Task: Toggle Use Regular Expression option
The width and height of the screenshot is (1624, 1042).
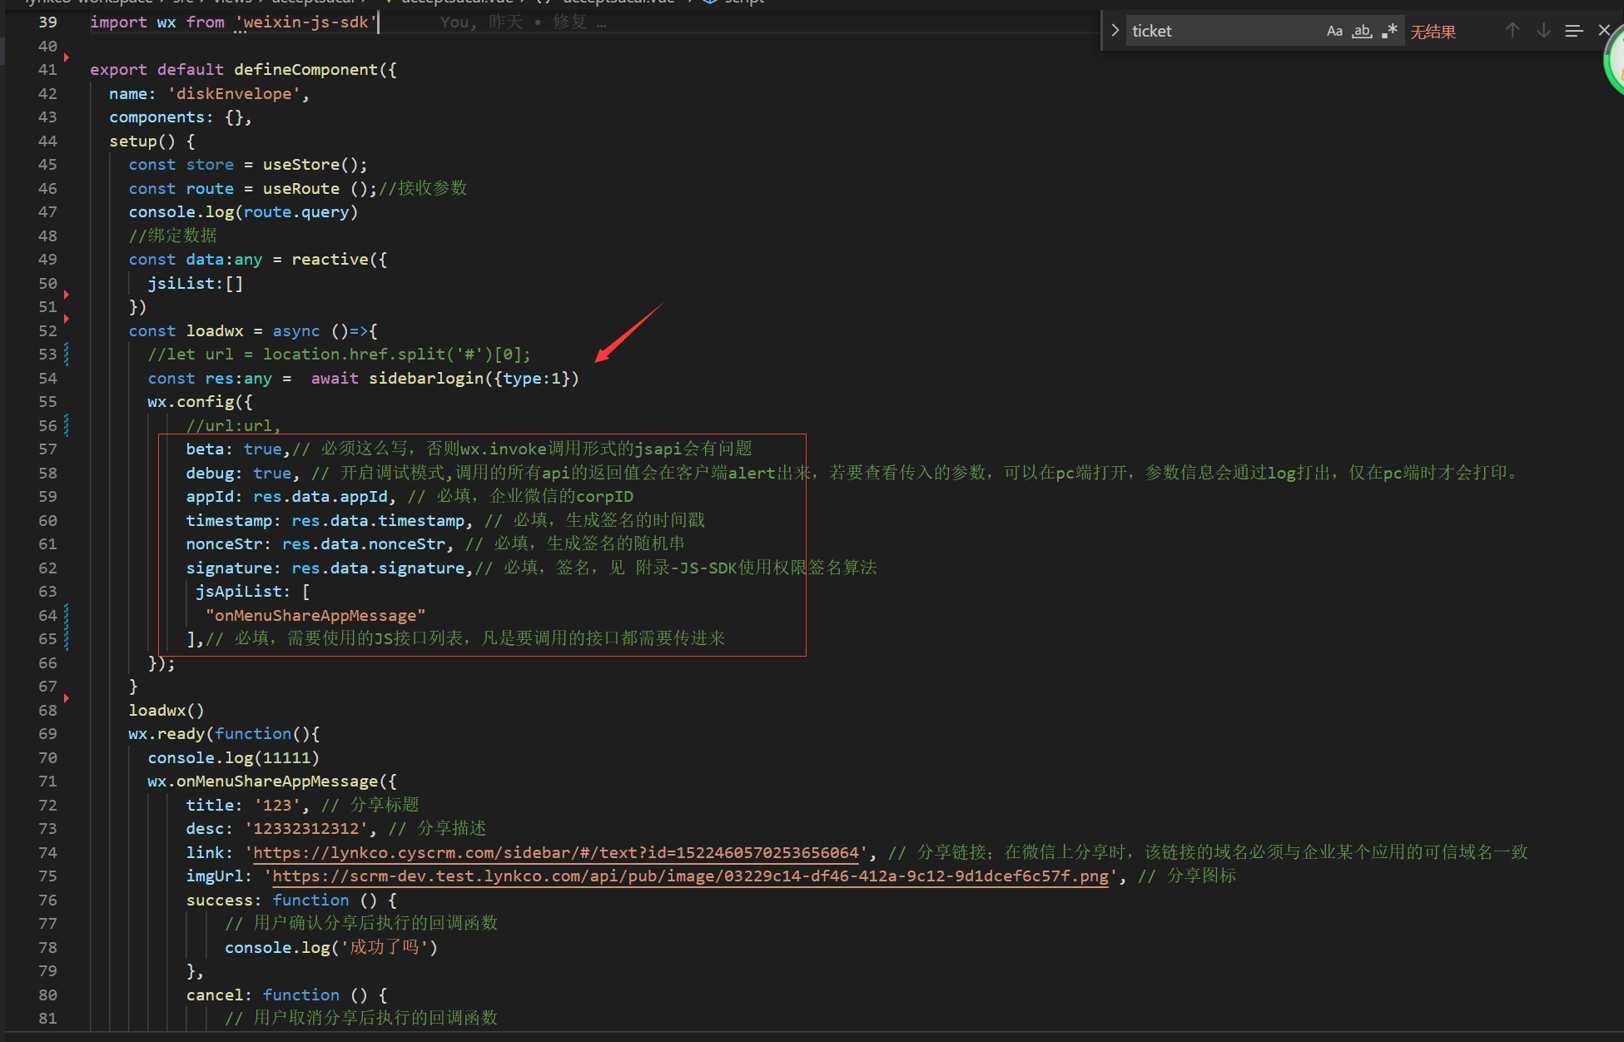Action: click(1389, 32)
